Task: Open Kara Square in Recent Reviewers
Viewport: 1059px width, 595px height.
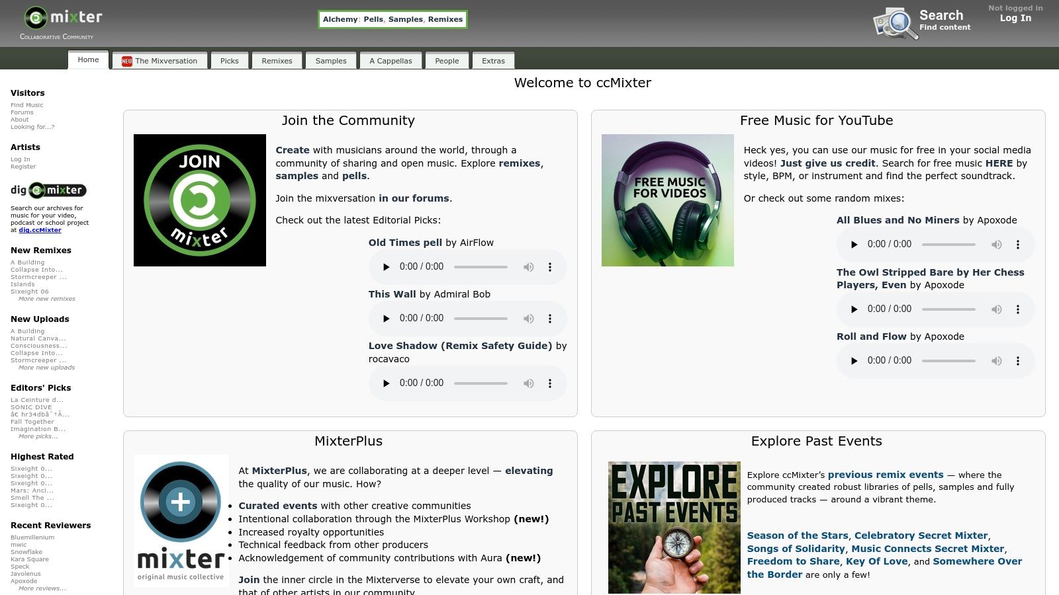Action: tap(30, 559)
